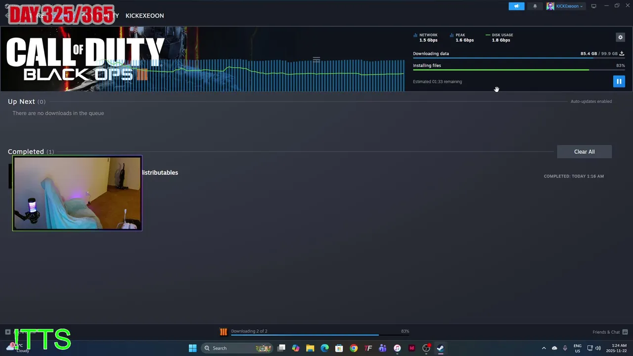The image size is (633, 356).
Task: Show hidden tray icons chevron
Action: click(544, 348)
